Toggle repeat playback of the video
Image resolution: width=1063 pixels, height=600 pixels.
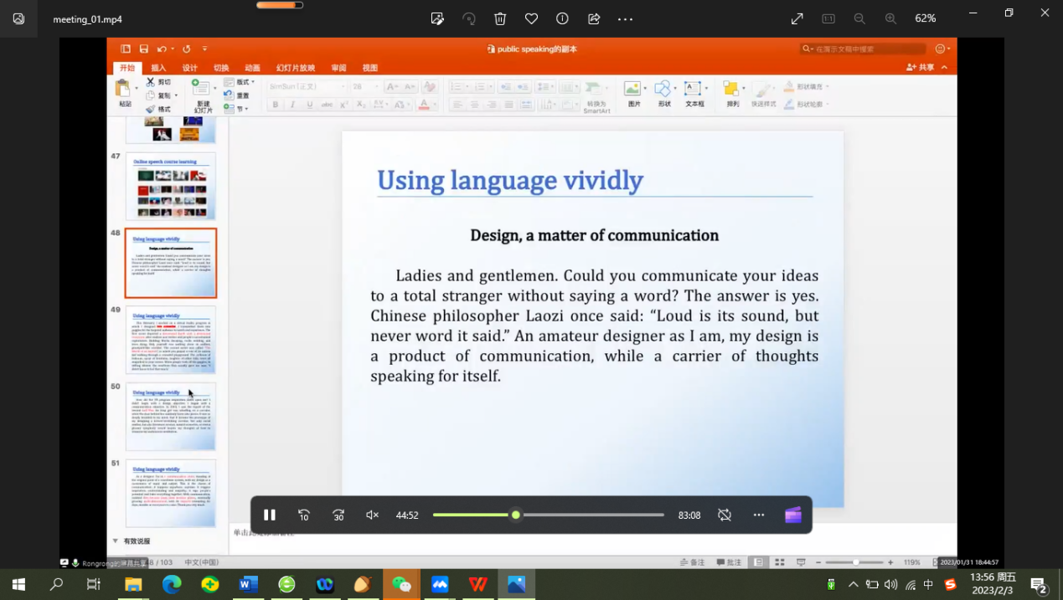(x=725, y=515)
